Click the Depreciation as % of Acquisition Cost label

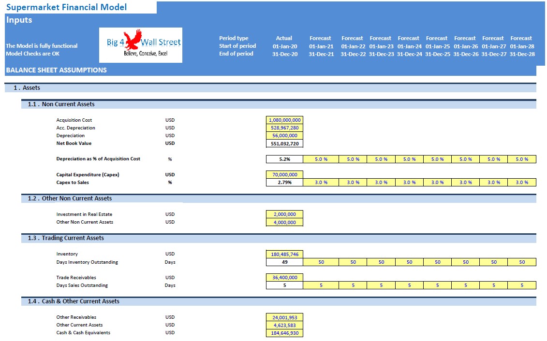click(x=98, y=159)
